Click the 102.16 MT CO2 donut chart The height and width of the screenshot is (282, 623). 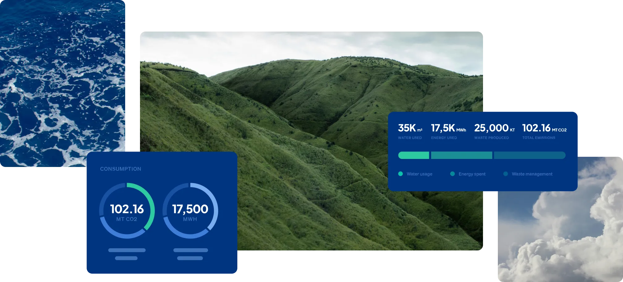(127, 211)
